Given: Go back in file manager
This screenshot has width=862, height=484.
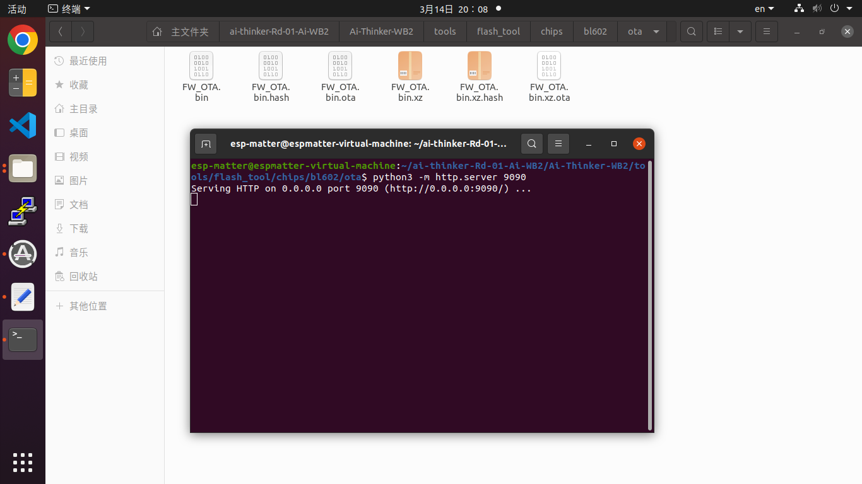Looking at the screenshot, I should 61,32.
